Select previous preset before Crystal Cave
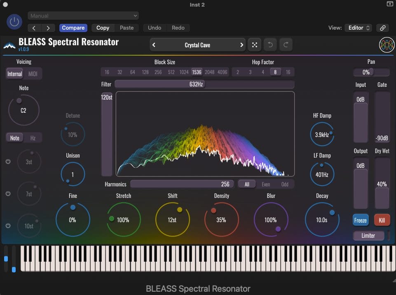The height and width of the screenshot is (295, 396). (x=154, y=45)
